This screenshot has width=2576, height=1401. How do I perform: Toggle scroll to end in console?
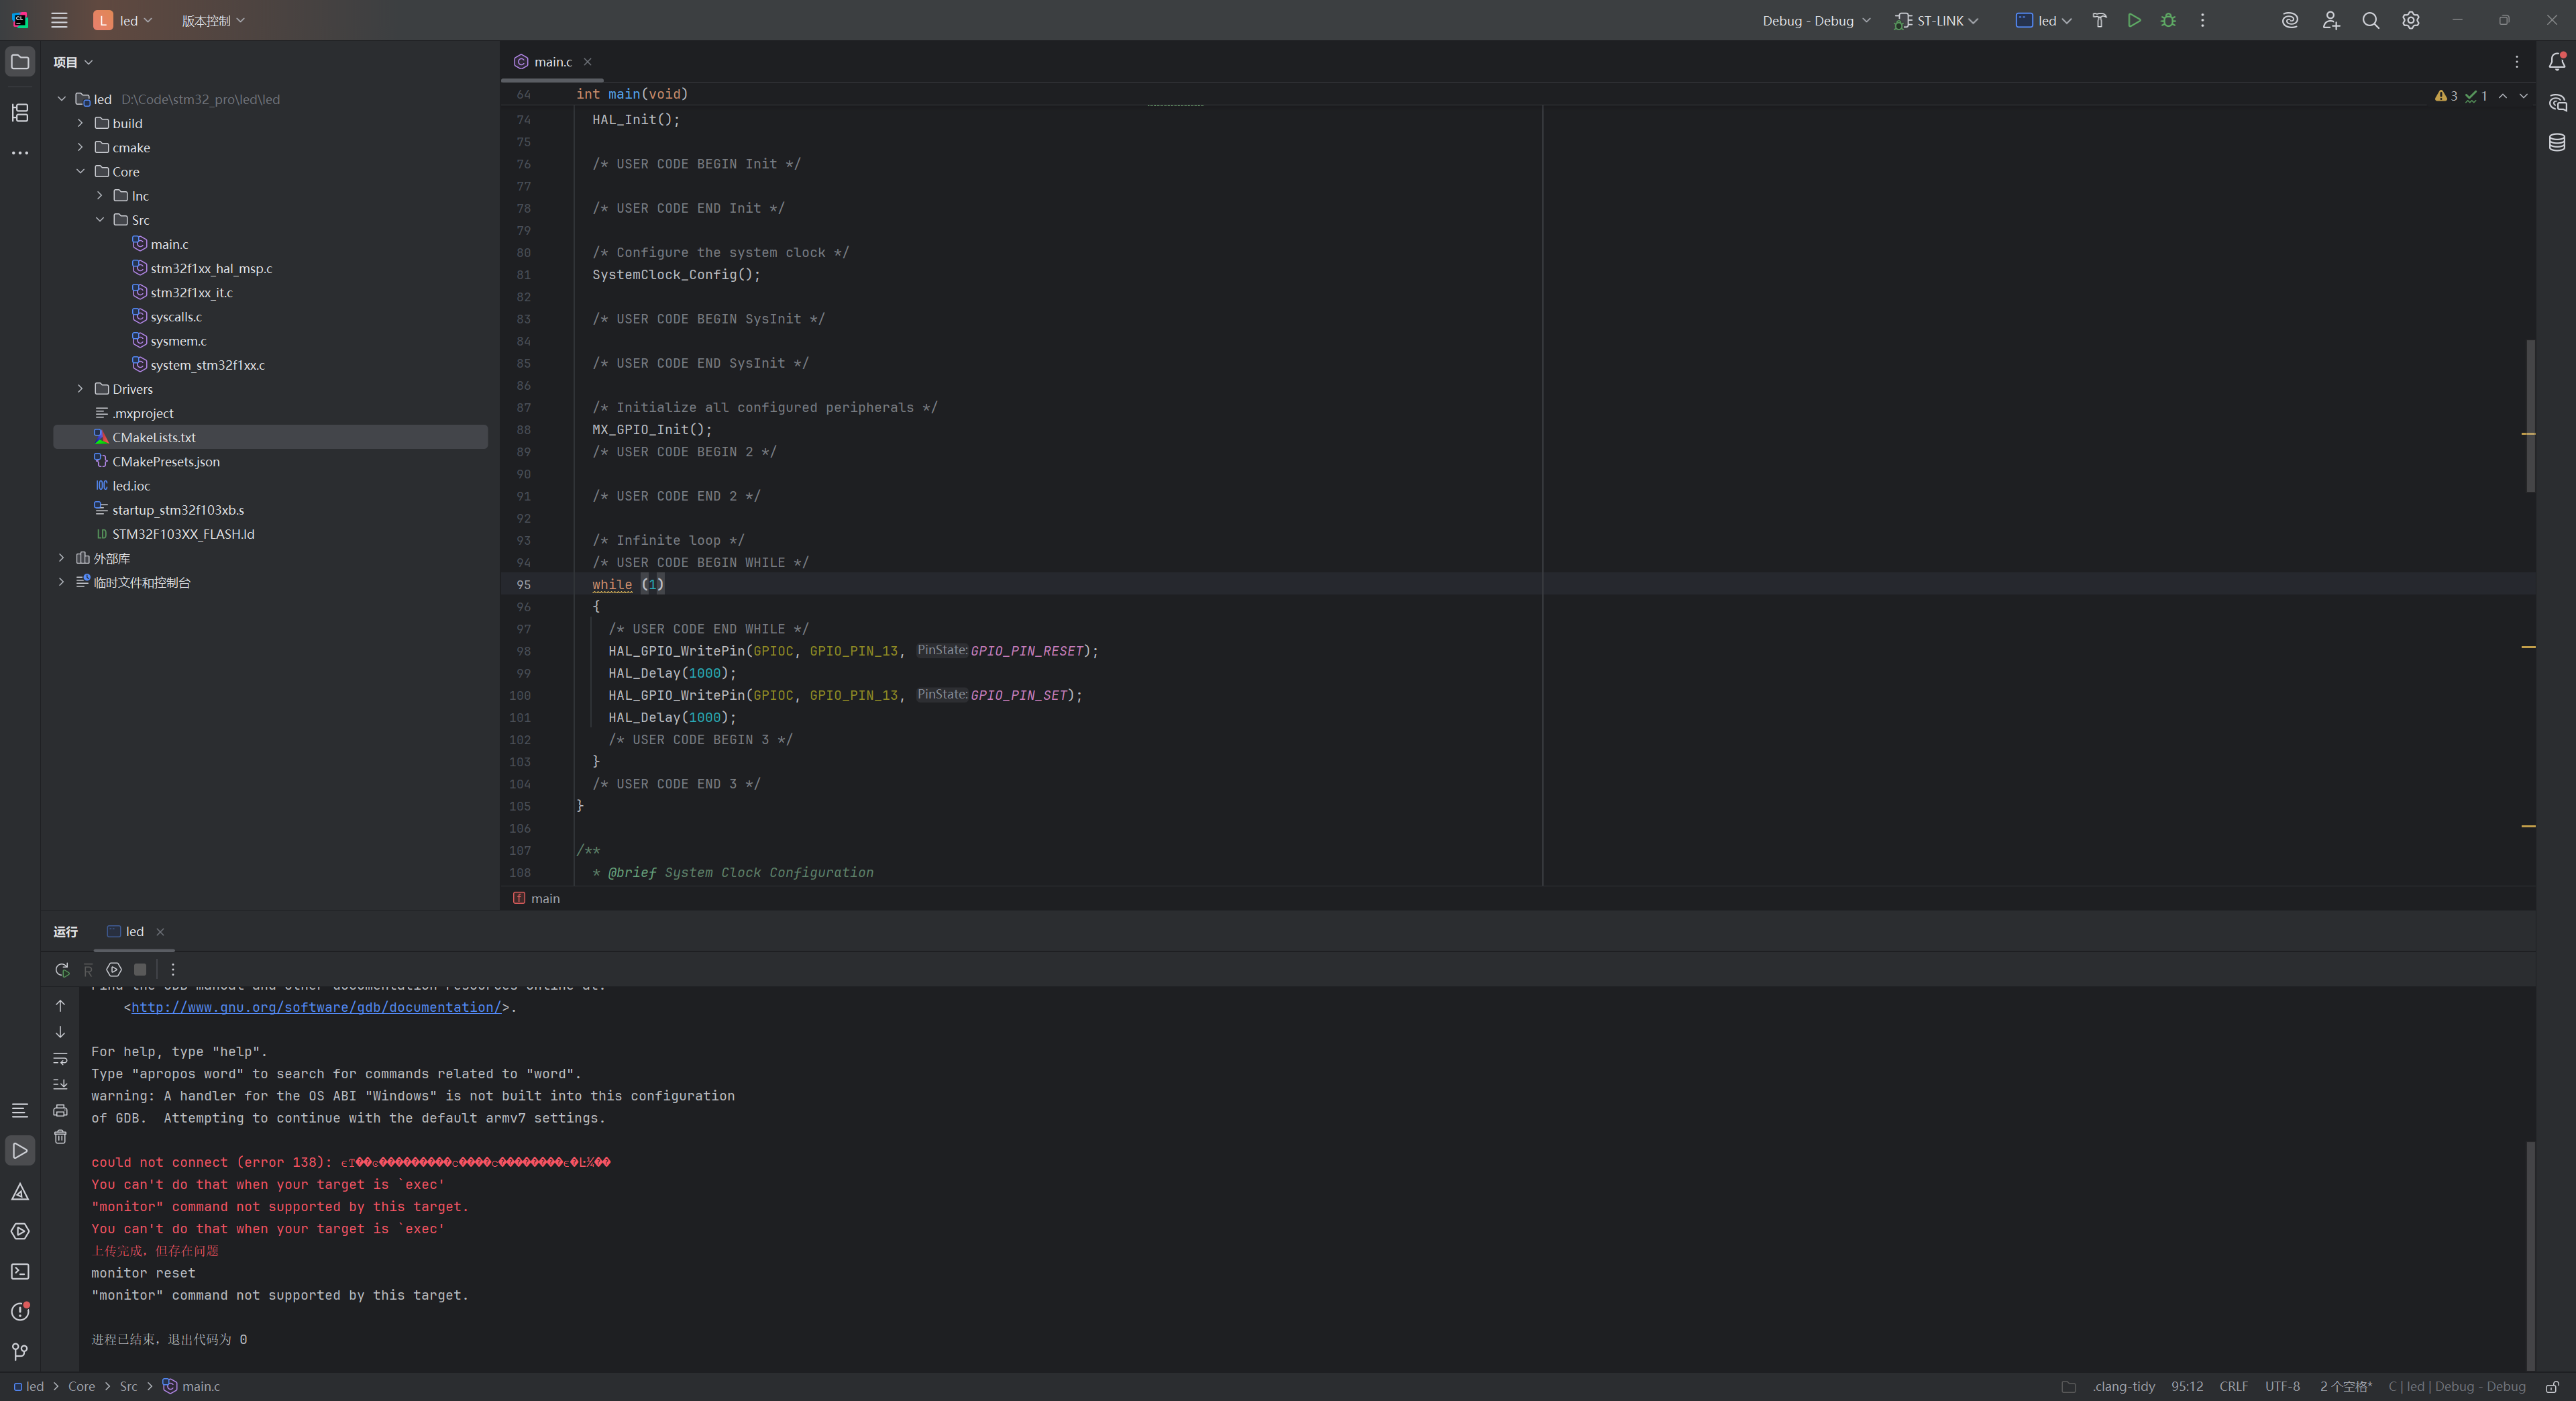(x=60, y=1084)
